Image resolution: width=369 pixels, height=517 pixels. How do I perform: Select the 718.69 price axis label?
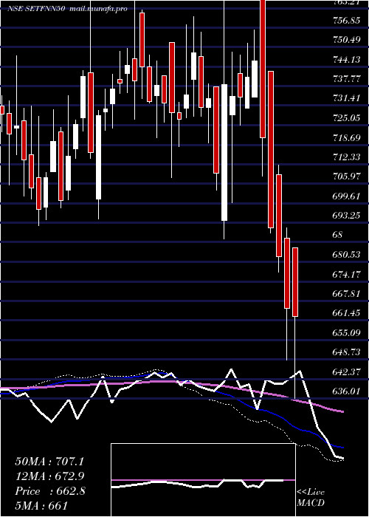(347, 137)
